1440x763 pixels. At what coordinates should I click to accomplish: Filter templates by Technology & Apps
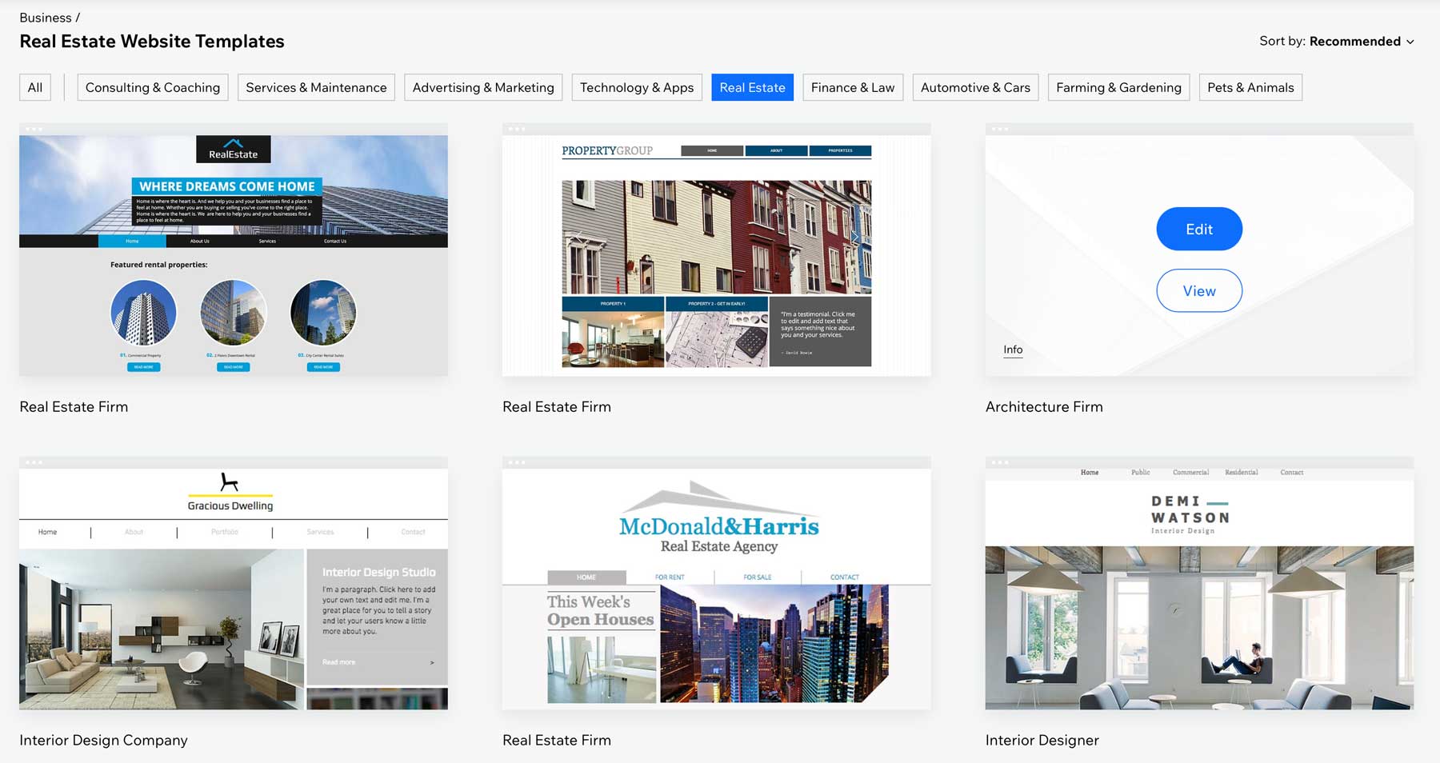(636, 87)
